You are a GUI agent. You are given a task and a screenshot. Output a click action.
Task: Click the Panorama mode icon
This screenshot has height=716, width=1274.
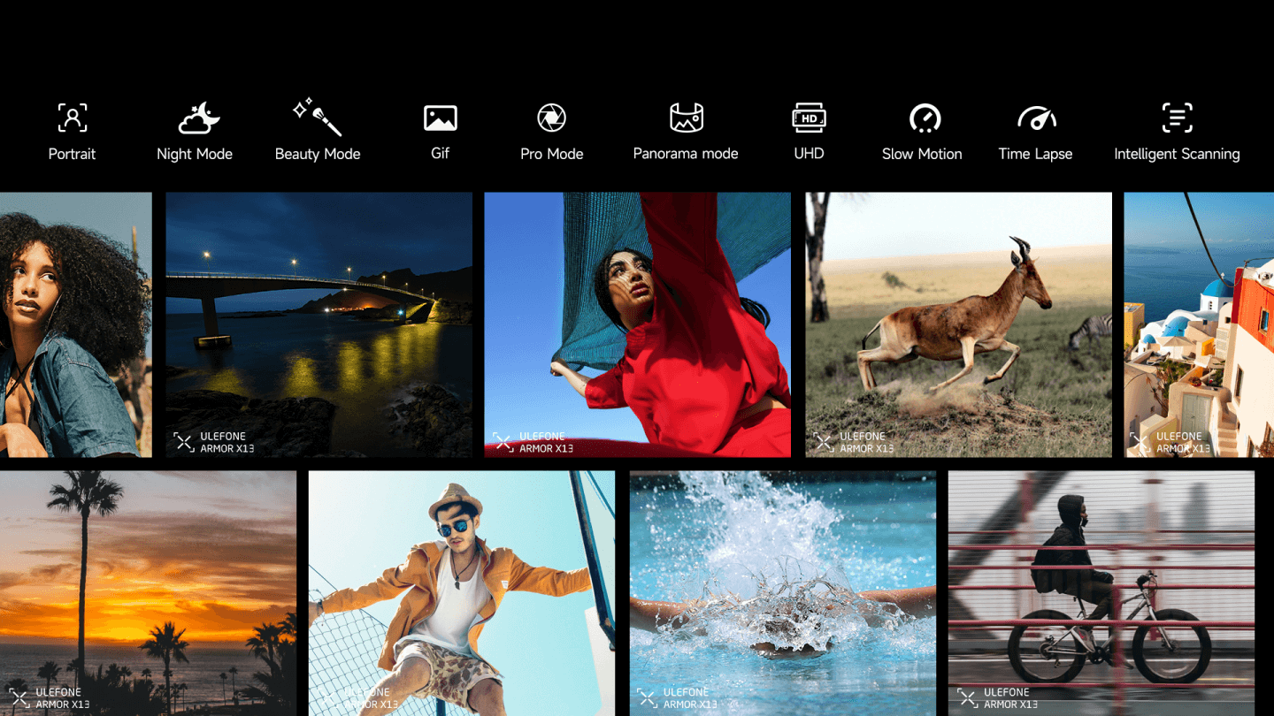[686, 118]
